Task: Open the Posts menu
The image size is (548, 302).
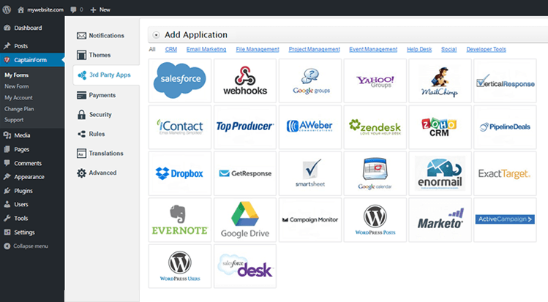Action: (x=32, y=46)
